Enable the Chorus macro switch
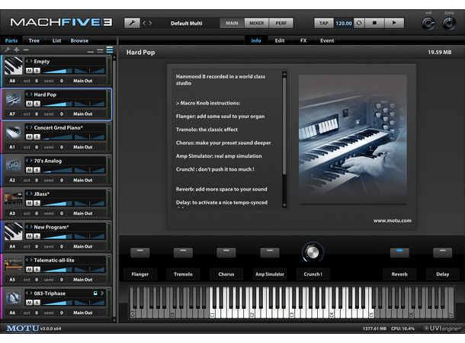 [x=226, y=252]
